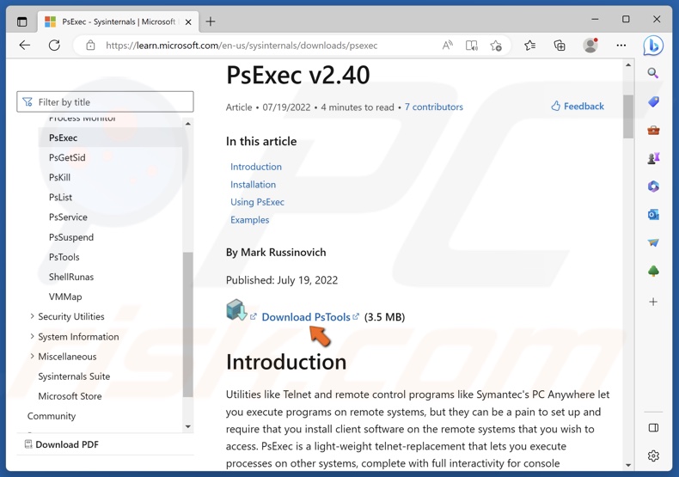
Task: Open the browser profile avatar
Action: pos(590,46)
